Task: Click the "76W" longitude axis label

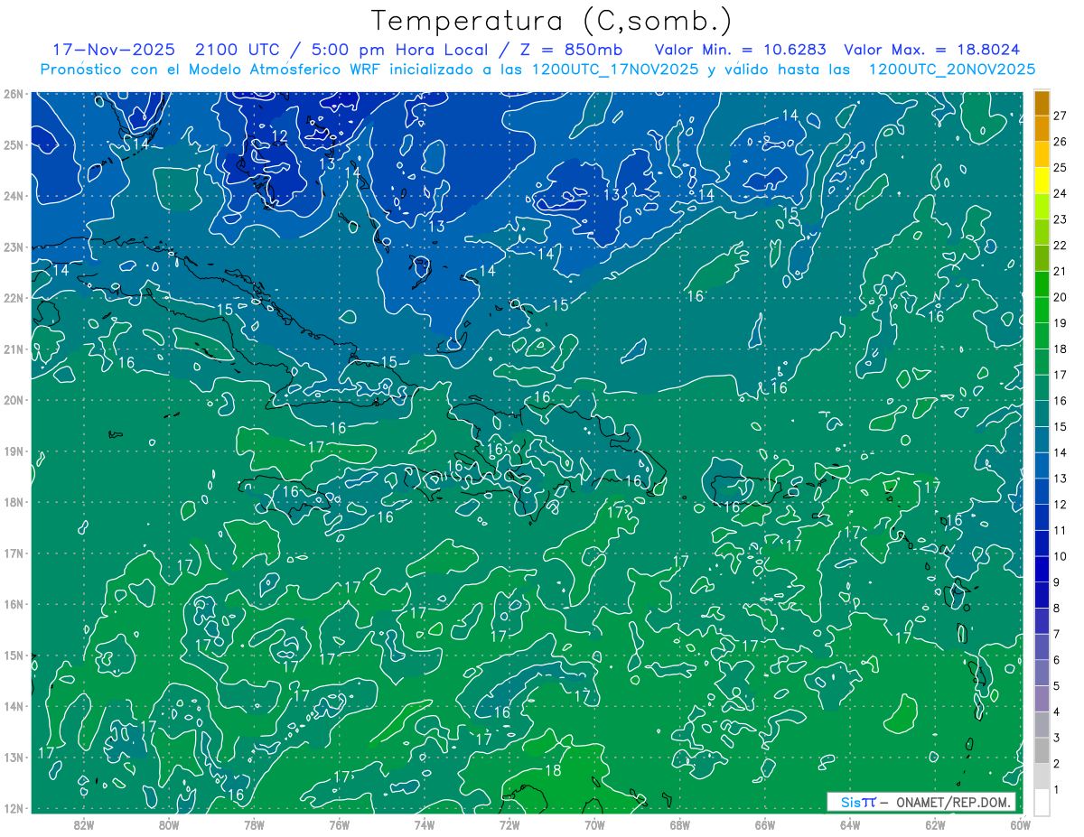Action: point(340,824)
